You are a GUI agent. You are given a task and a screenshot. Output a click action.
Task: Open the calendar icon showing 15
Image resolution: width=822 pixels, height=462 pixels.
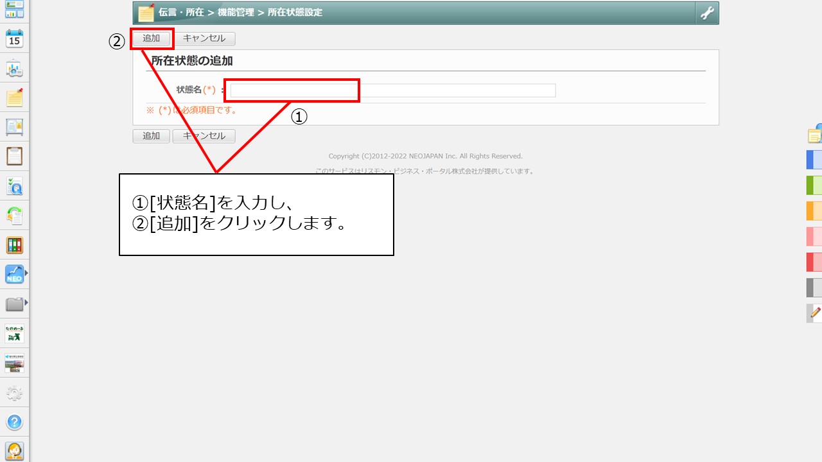(14, 38)
